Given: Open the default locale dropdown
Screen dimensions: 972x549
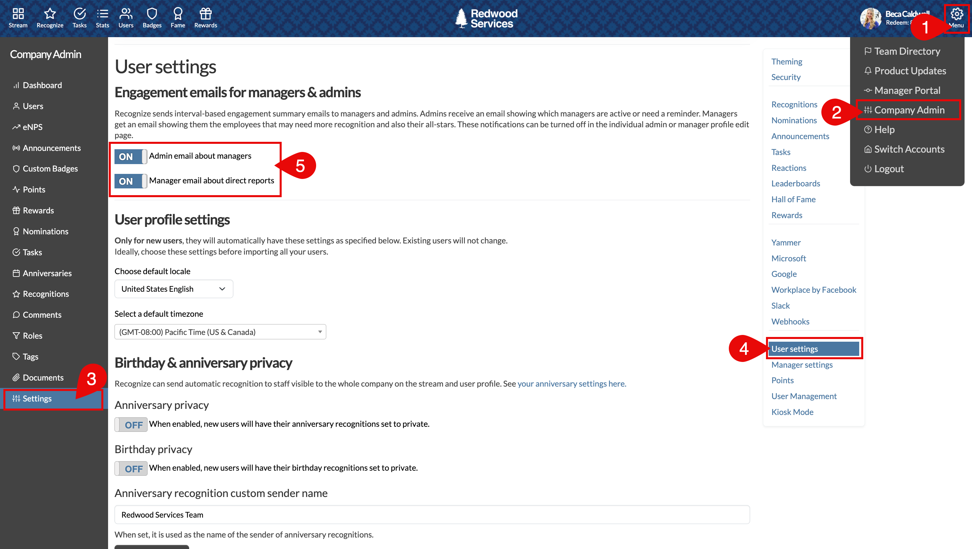Looking at the screenshot, I should 174,289.
